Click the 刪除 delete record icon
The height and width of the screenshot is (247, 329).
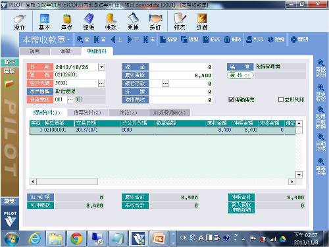pos(232,40)
